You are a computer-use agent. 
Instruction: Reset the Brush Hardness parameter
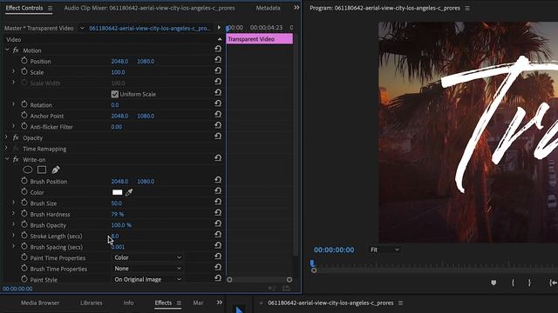[x=218, y=213]
